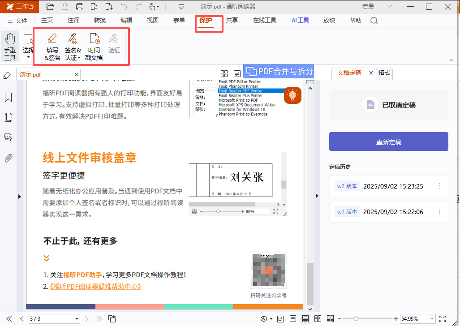The width and height of the screenshot is (460, 326).
Task: Click the orange lightbulb tips icon
Action: pos(292,95)
